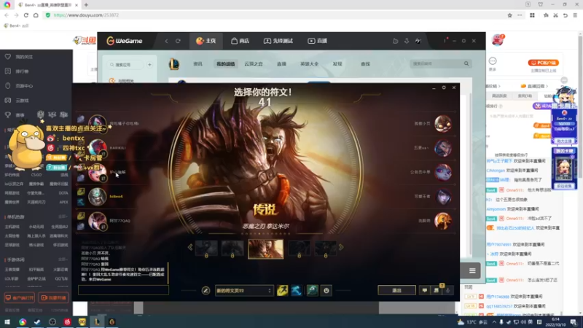
Task: Click edit rune page pencil icon
Action: click(x=206, y=290)
